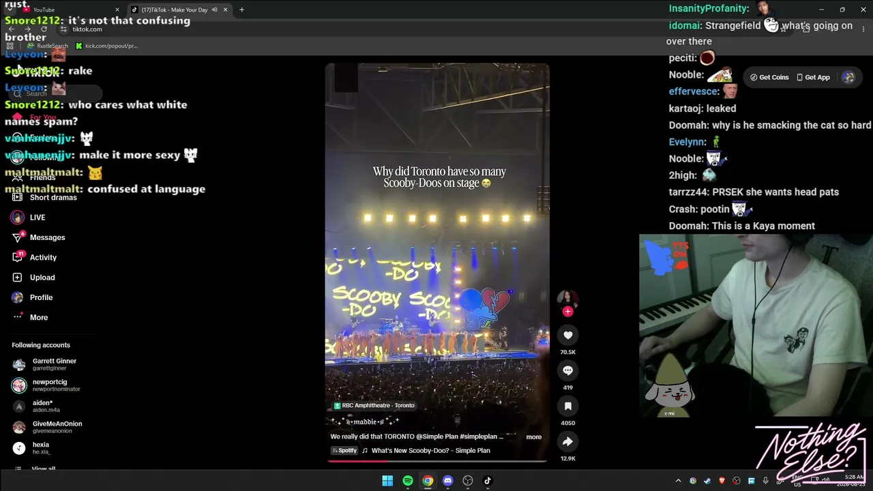Click the Upload plus icon in sidebar
Image resolution: width=873 pixels, height=491 pixels.
point(17,278)
